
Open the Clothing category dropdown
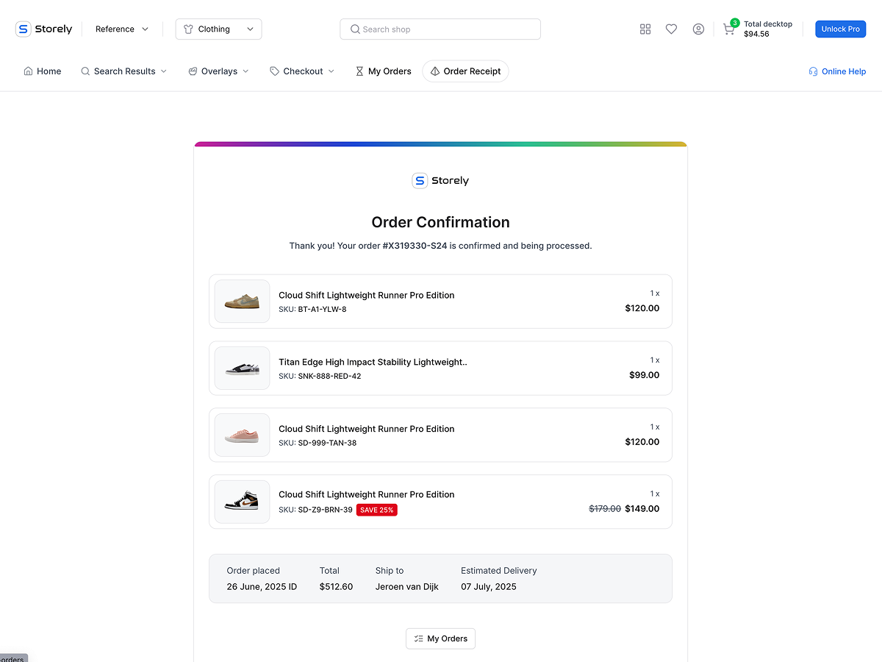click(218, 29)
